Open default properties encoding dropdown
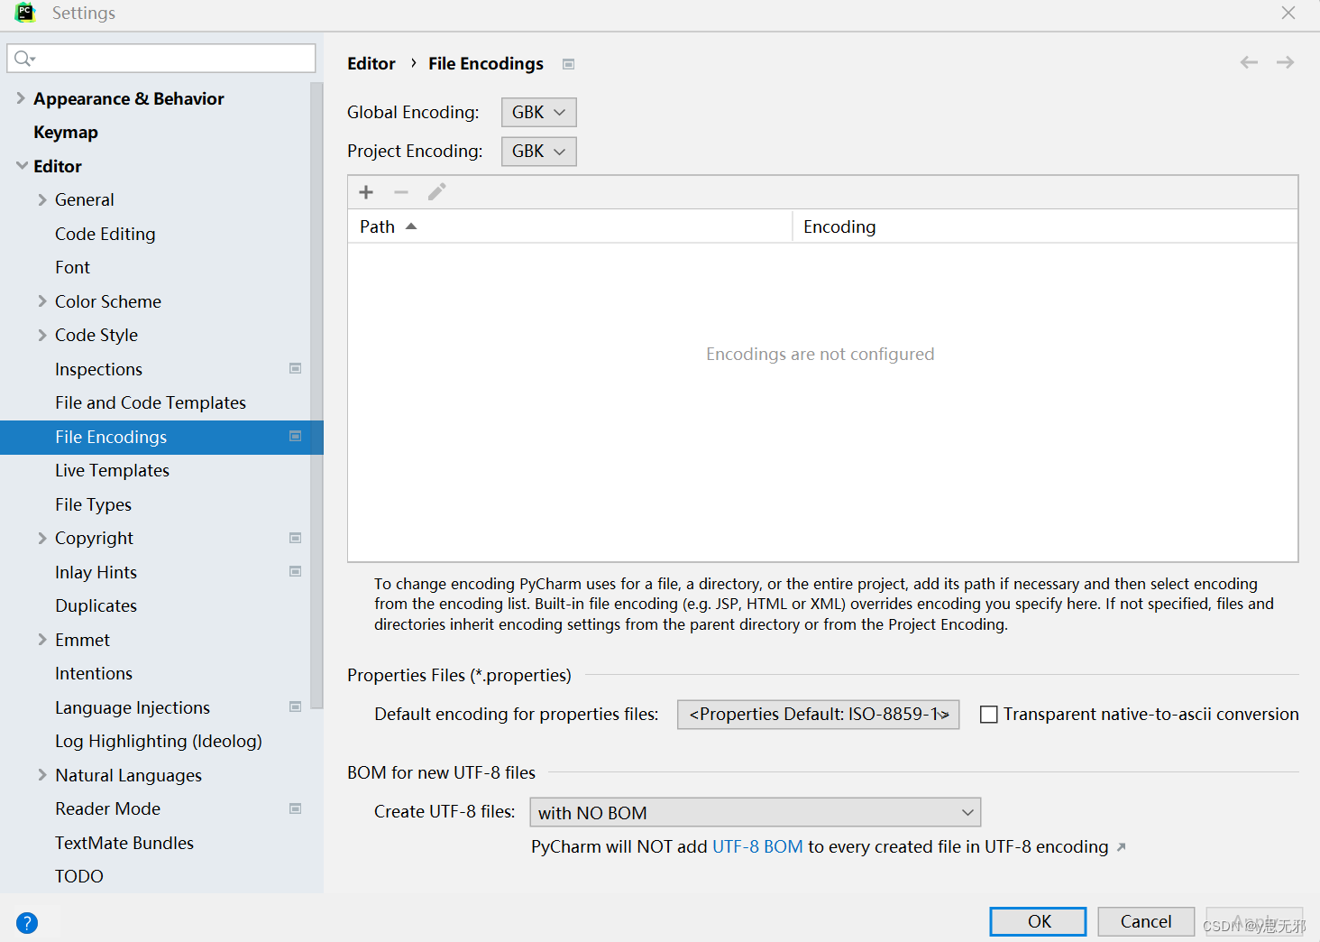1320x942 pixels. point(818,715)
